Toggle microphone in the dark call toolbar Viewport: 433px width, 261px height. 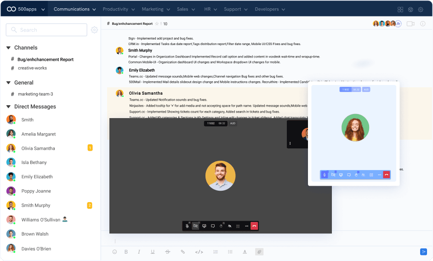[187, 226]
